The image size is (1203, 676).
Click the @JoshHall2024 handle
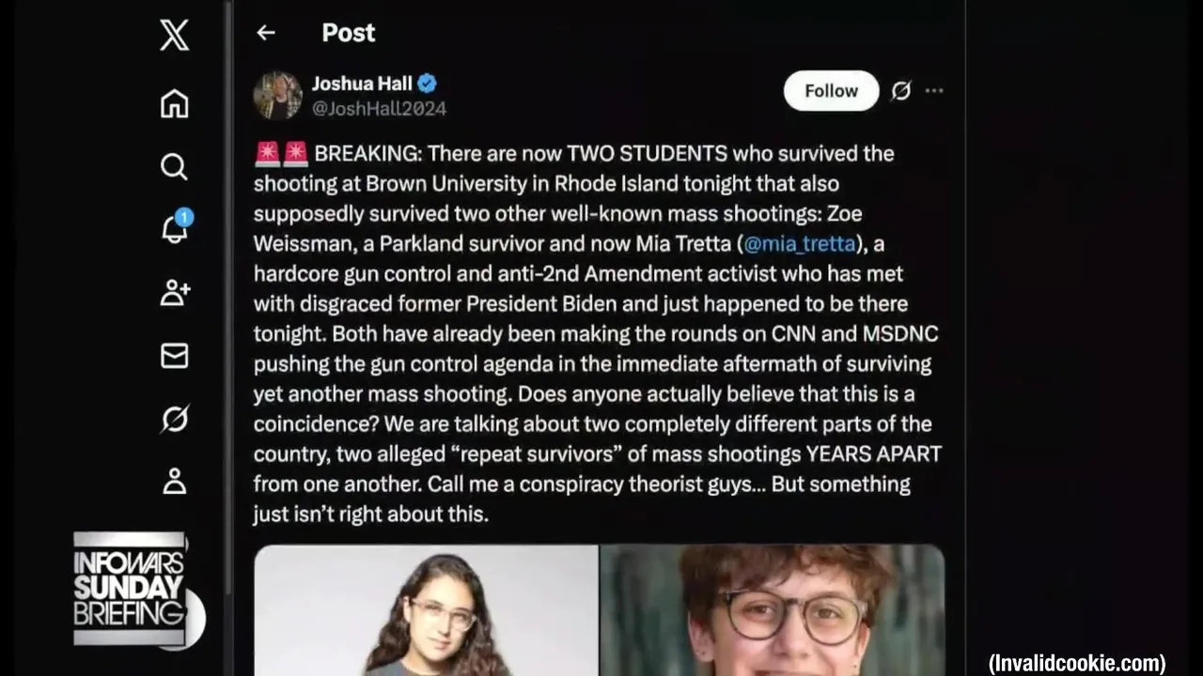tap(379, 109)
